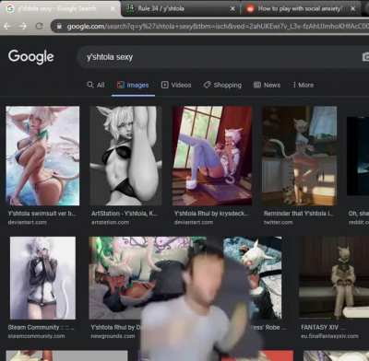The image size is (369, 361).
Task: Click the Shopping tag icon
Action: tap(208, 85)
